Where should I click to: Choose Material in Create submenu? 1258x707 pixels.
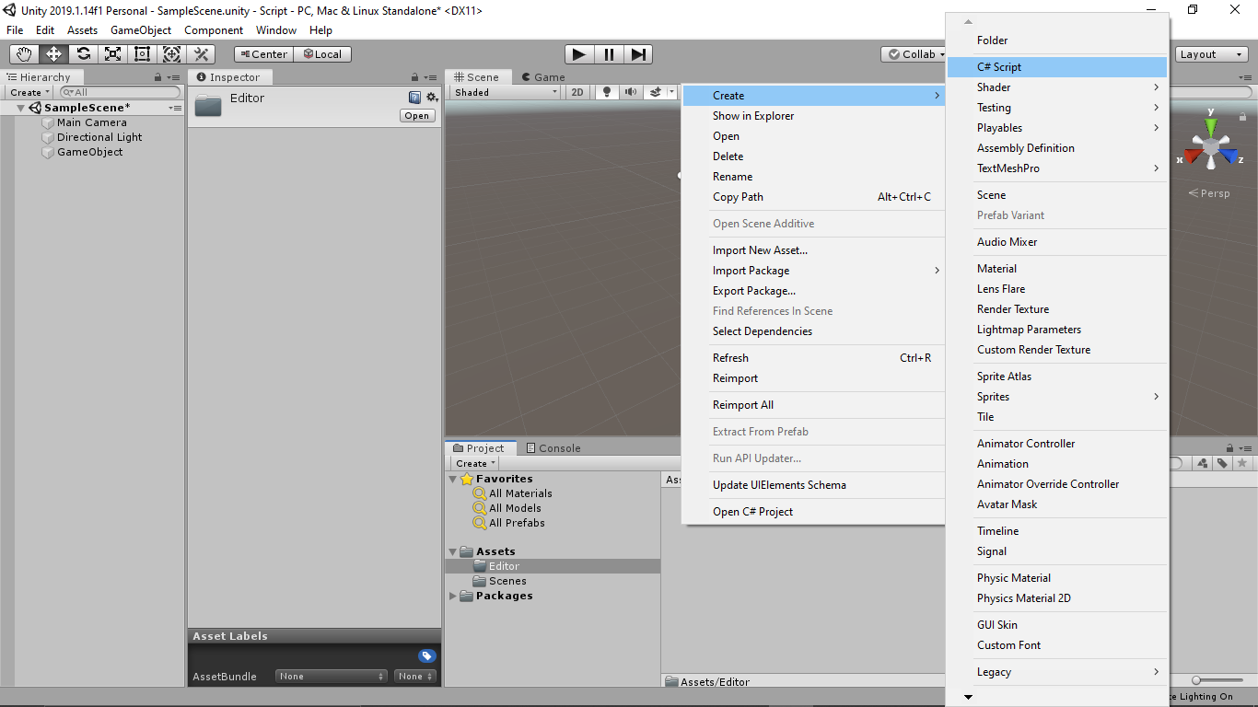pos(1057,269)
